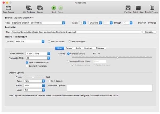This screenshot has width=160, height=114.
Task: Click the Additional Options text field
Action: 109,88
